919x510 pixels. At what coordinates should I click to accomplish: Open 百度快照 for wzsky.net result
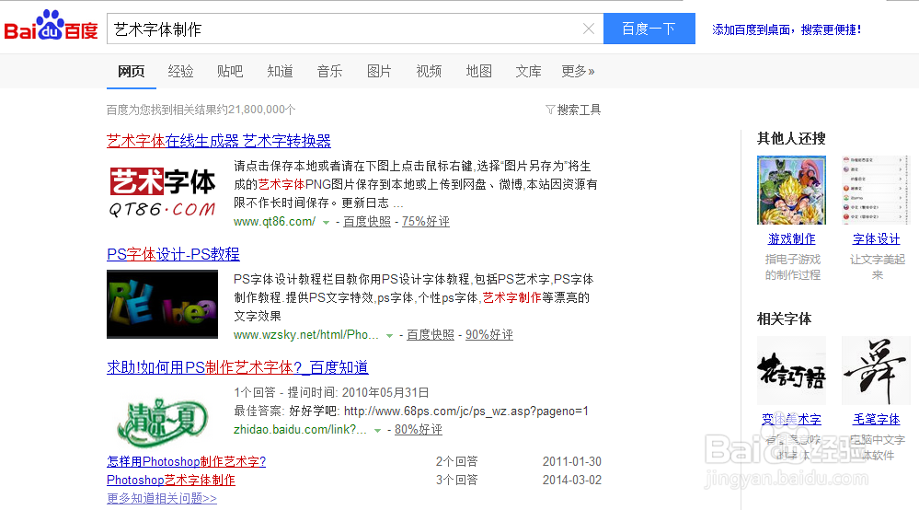tap(431, 335)
